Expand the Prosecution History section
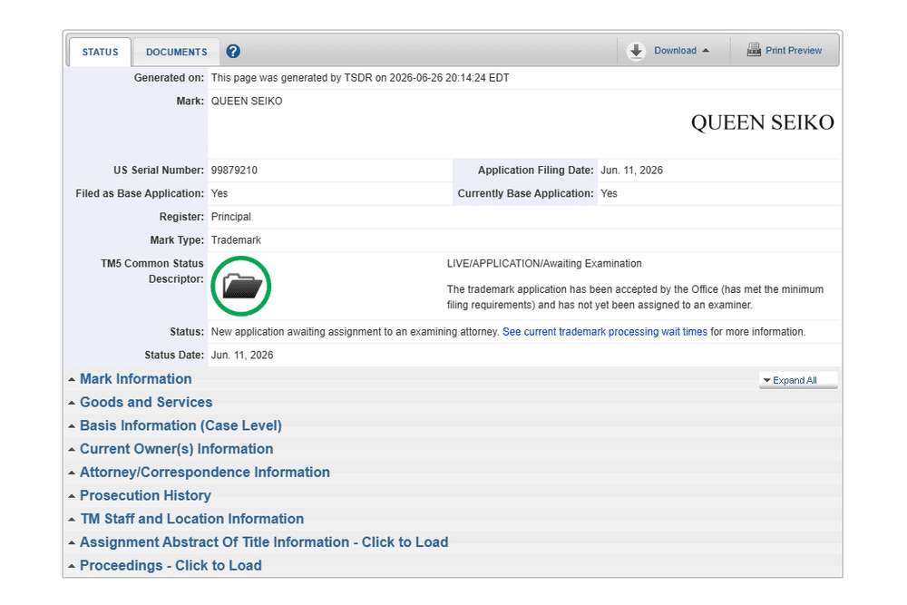907x605 pixels. (x=145, y=495)
